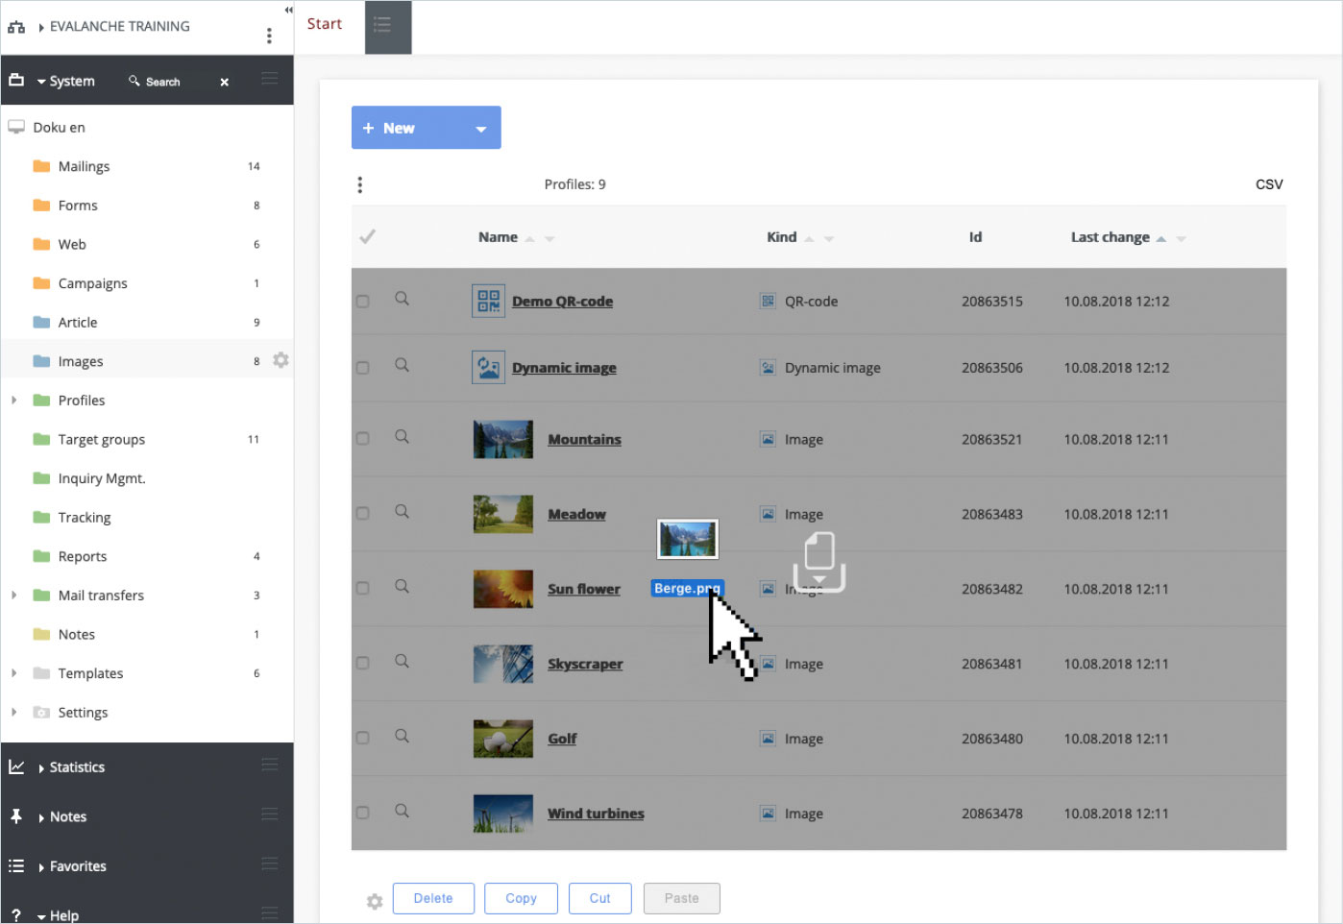Viewport: 1343px width, 924px height.
Task: Click the magnifier icon for Golf row
Action: point(403,736)
